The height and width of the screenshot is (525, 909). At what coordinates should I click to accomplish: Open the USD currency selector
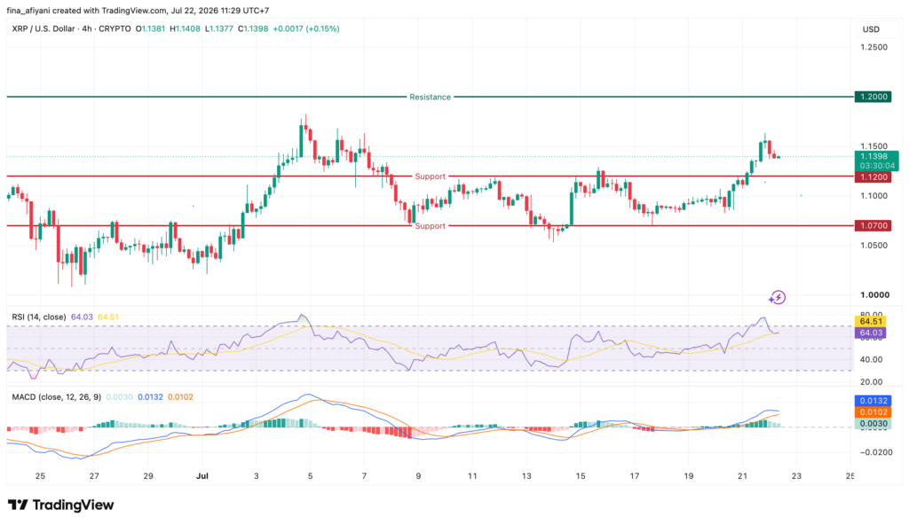coord(871,29)
